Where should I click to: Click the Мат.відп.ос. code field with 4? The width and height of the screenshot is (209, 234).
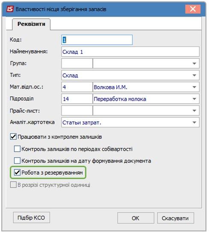pos(77,87)
